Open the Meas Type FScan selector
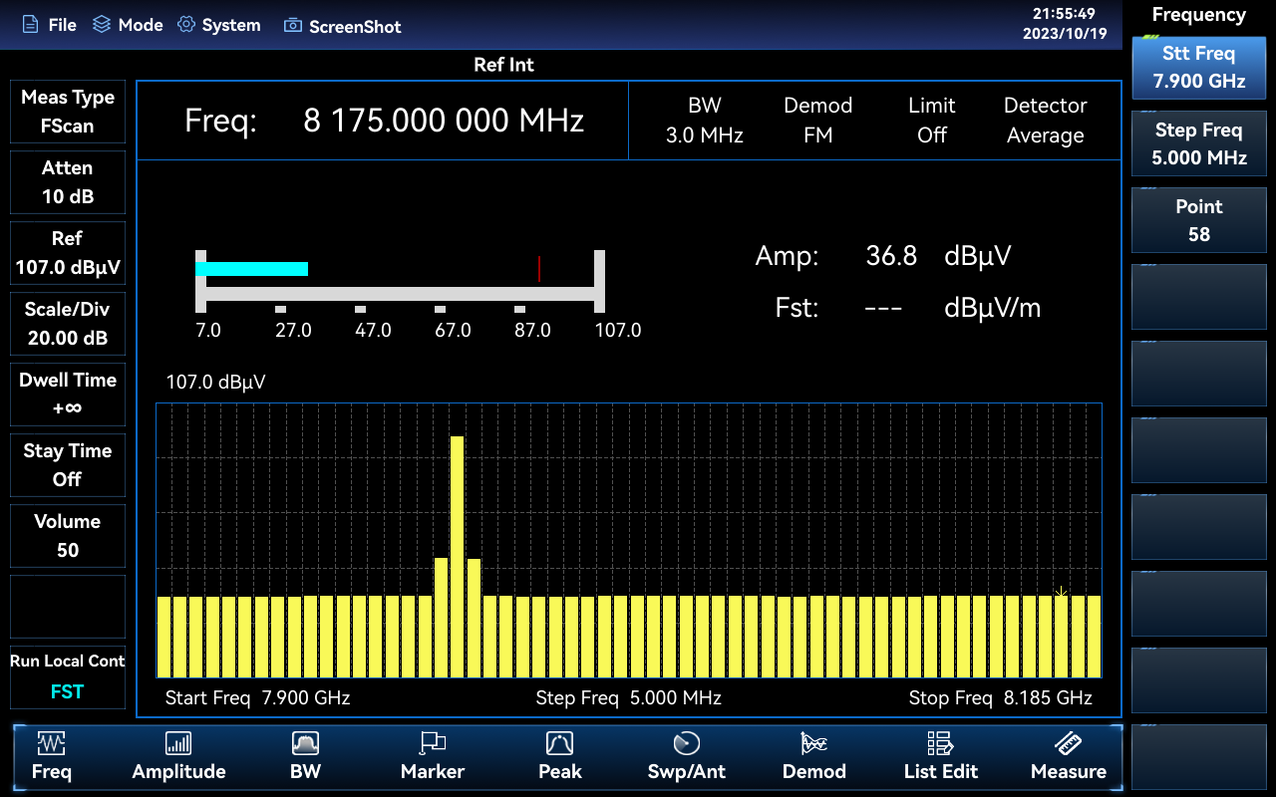The width and height of the screenshot is (1276, 797). coord(68,112)
